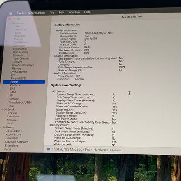Open the Edit menu

pyautogui.click(x=61, y=13)
